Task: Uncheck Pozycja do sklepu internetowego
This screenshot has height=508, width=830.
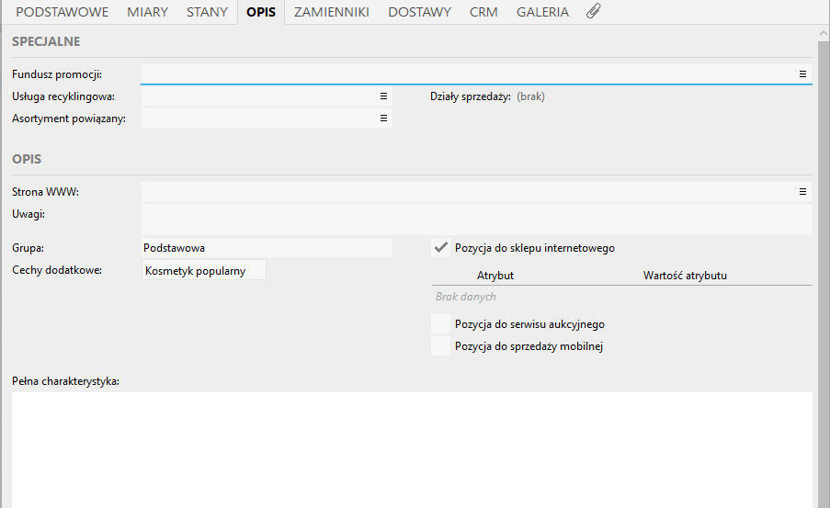Action: coord(441,248)
